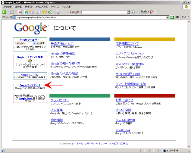Click the Google Desktop swirl icon

click(30, 61)
